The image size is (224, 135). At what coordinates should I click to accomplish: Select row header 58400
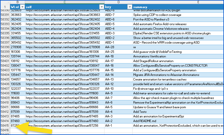5,56
